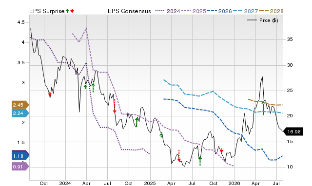Screen dimensions: 312x186
Task: Toggle the 2024 dotted consensus legend entry
Action: [x=168, y=11]
